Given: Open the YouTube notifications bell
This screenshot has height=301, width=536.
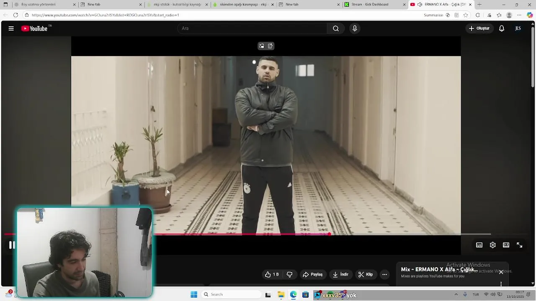Looking at the screenshot, I should coord(501,28).
